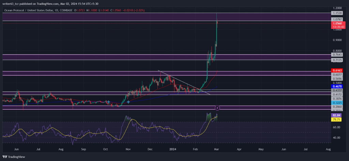Image resolution: width=349 pixels, height=161 pixels.
Task: Click the blue plus marker at early November
Action: (128, 102)
